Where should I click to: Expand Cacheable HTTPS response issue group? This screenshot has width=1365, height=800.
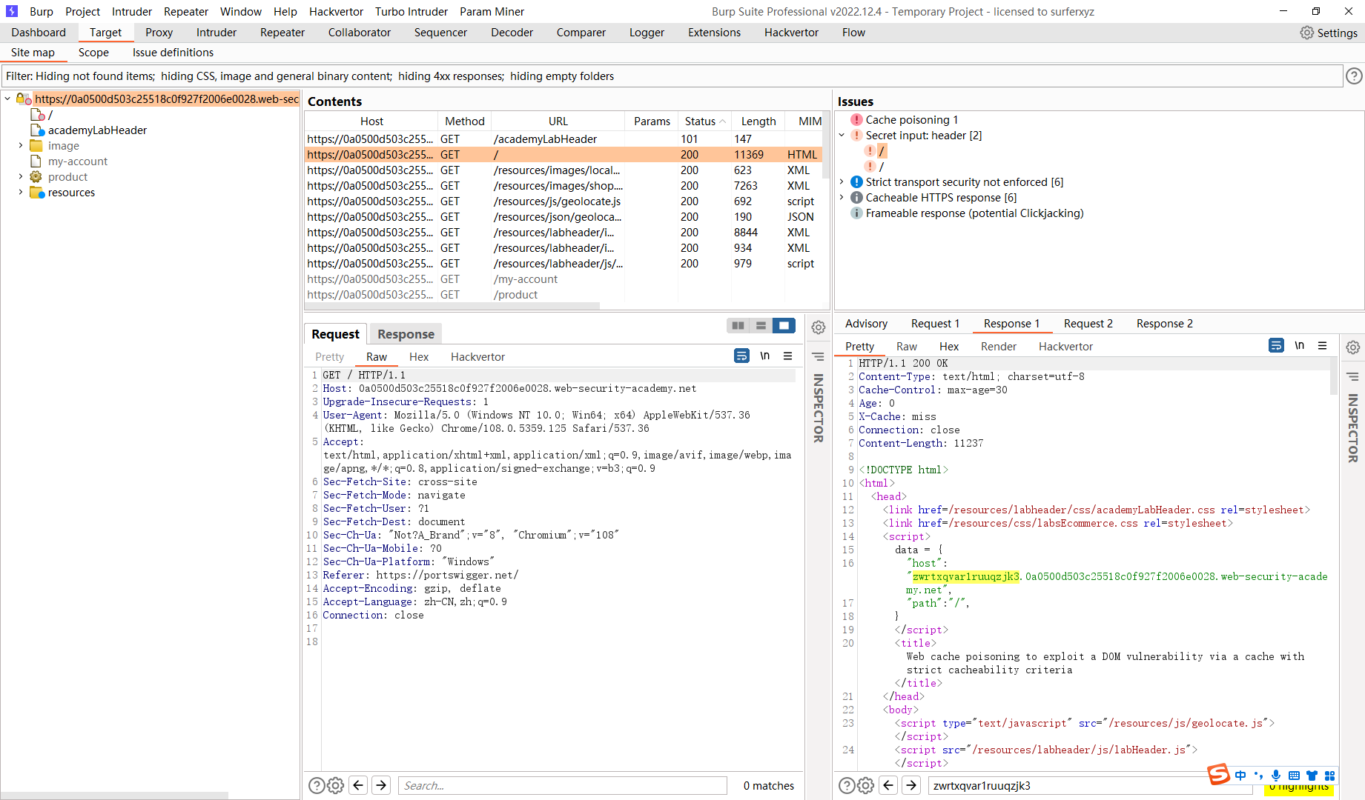click(842, 197)
